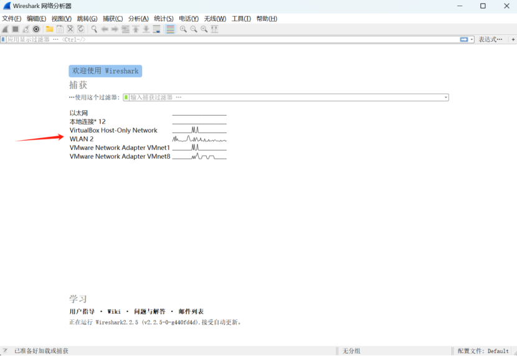
Task: Reset text to normal size icon
Action: 204,29
